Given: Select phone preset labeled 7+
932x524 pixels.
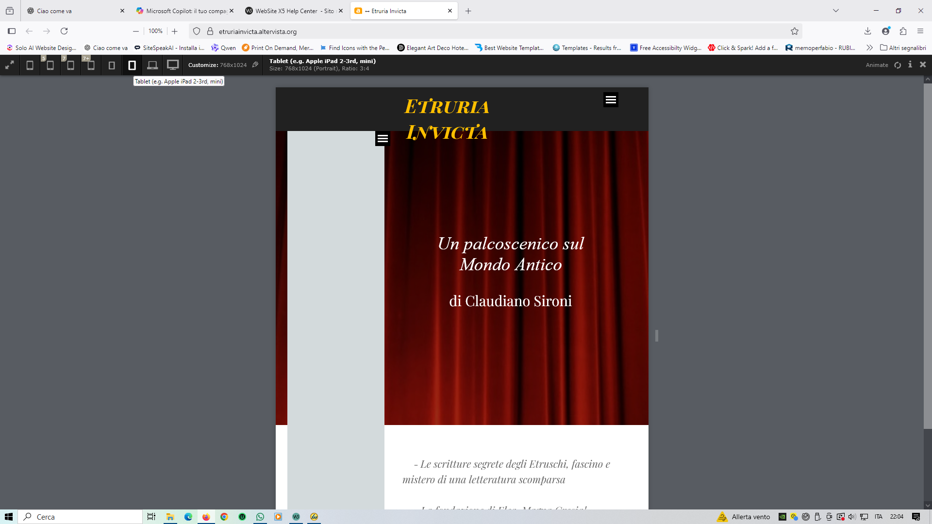Looking at the screenshot, I should click(x=91, y=65).
